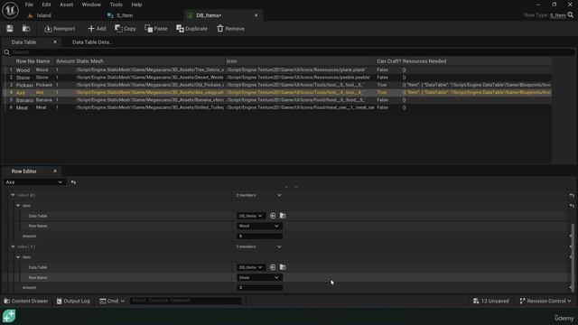Open the Help menu
578x325 pixels.
[136, 5]
